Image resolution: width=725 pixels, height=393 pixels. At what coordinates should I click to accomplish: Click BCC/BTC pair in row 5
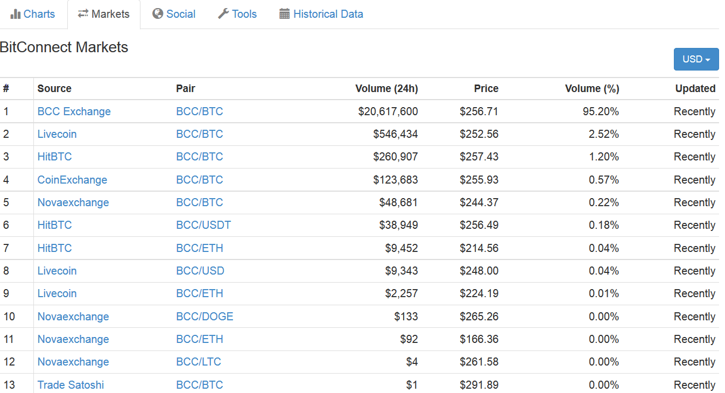[200, 202]
